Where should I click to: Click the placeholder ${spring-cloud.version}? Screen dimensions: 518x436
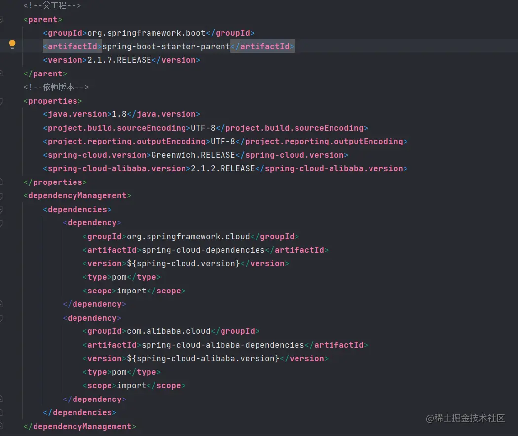[184, 263]
